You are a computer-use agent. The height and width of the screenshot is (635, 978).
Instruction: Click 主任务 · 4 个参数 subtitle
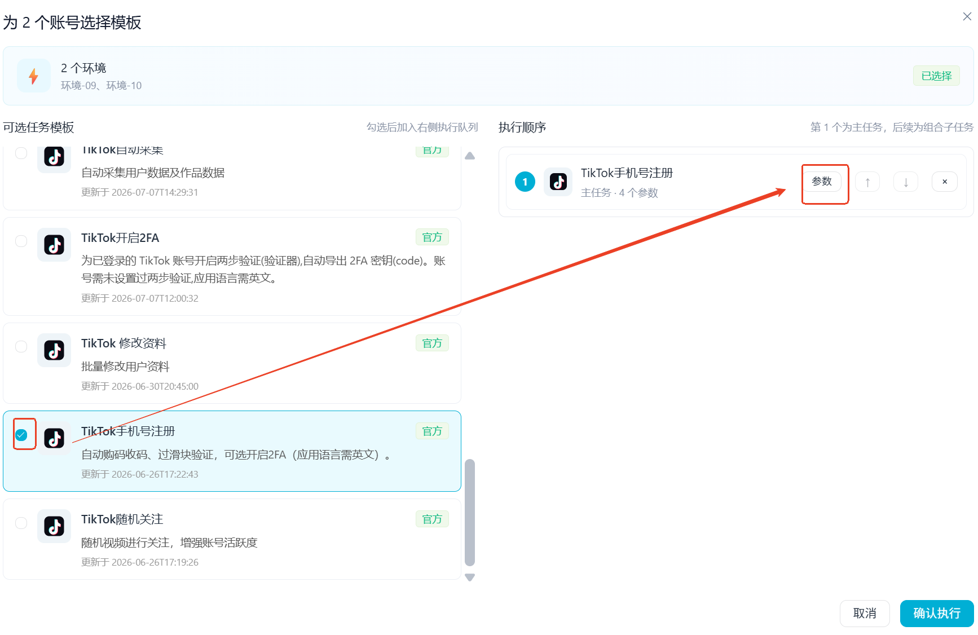tap(619, 192)
